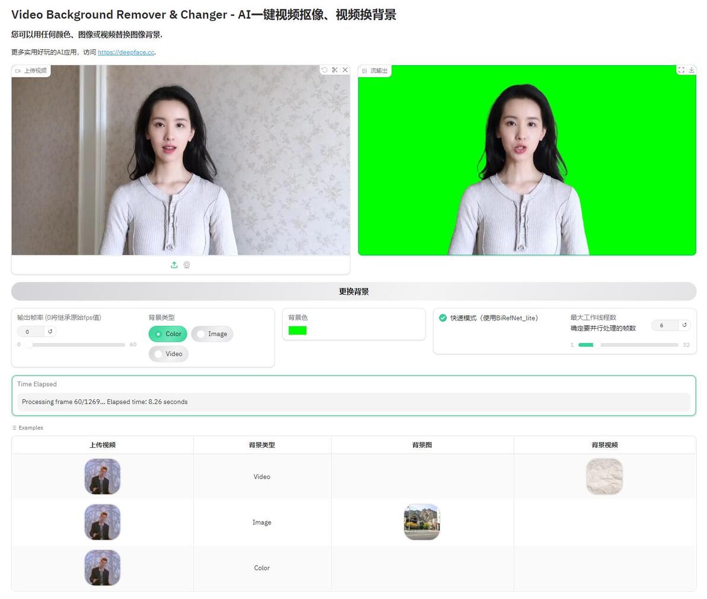Click the 最大工作线程数 label
This screenshot has width=707, height=599.
[x=593, y=318]
